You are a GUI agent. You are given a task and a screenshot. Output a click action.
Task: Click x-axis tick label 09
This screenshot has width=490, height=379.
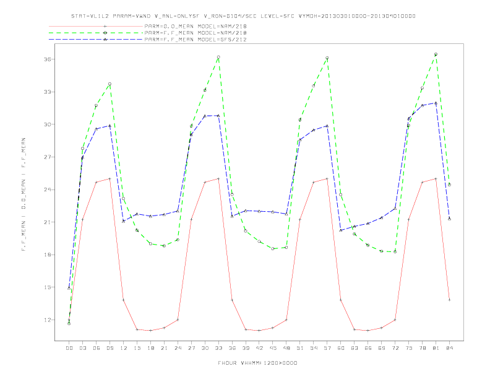[110, 348]
